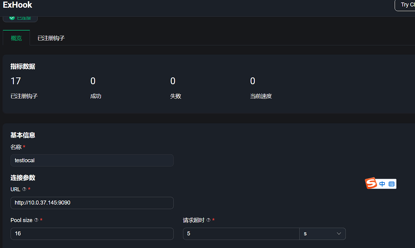Screen dimensions: 415x248
Task: Click the help icon next to URL
Action: (x=24, y=189)
